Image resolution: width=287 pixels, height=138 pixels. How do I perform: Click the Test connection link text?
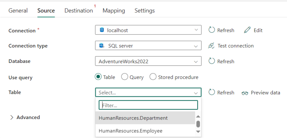coord(235,46)
